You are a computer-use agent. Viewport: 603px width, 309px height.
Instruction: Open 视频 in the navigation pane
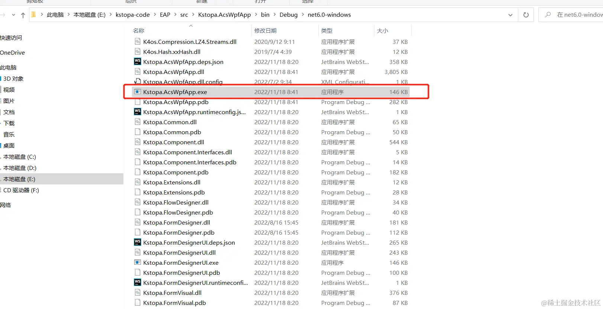pyautogui.click(x=9, y=90)
